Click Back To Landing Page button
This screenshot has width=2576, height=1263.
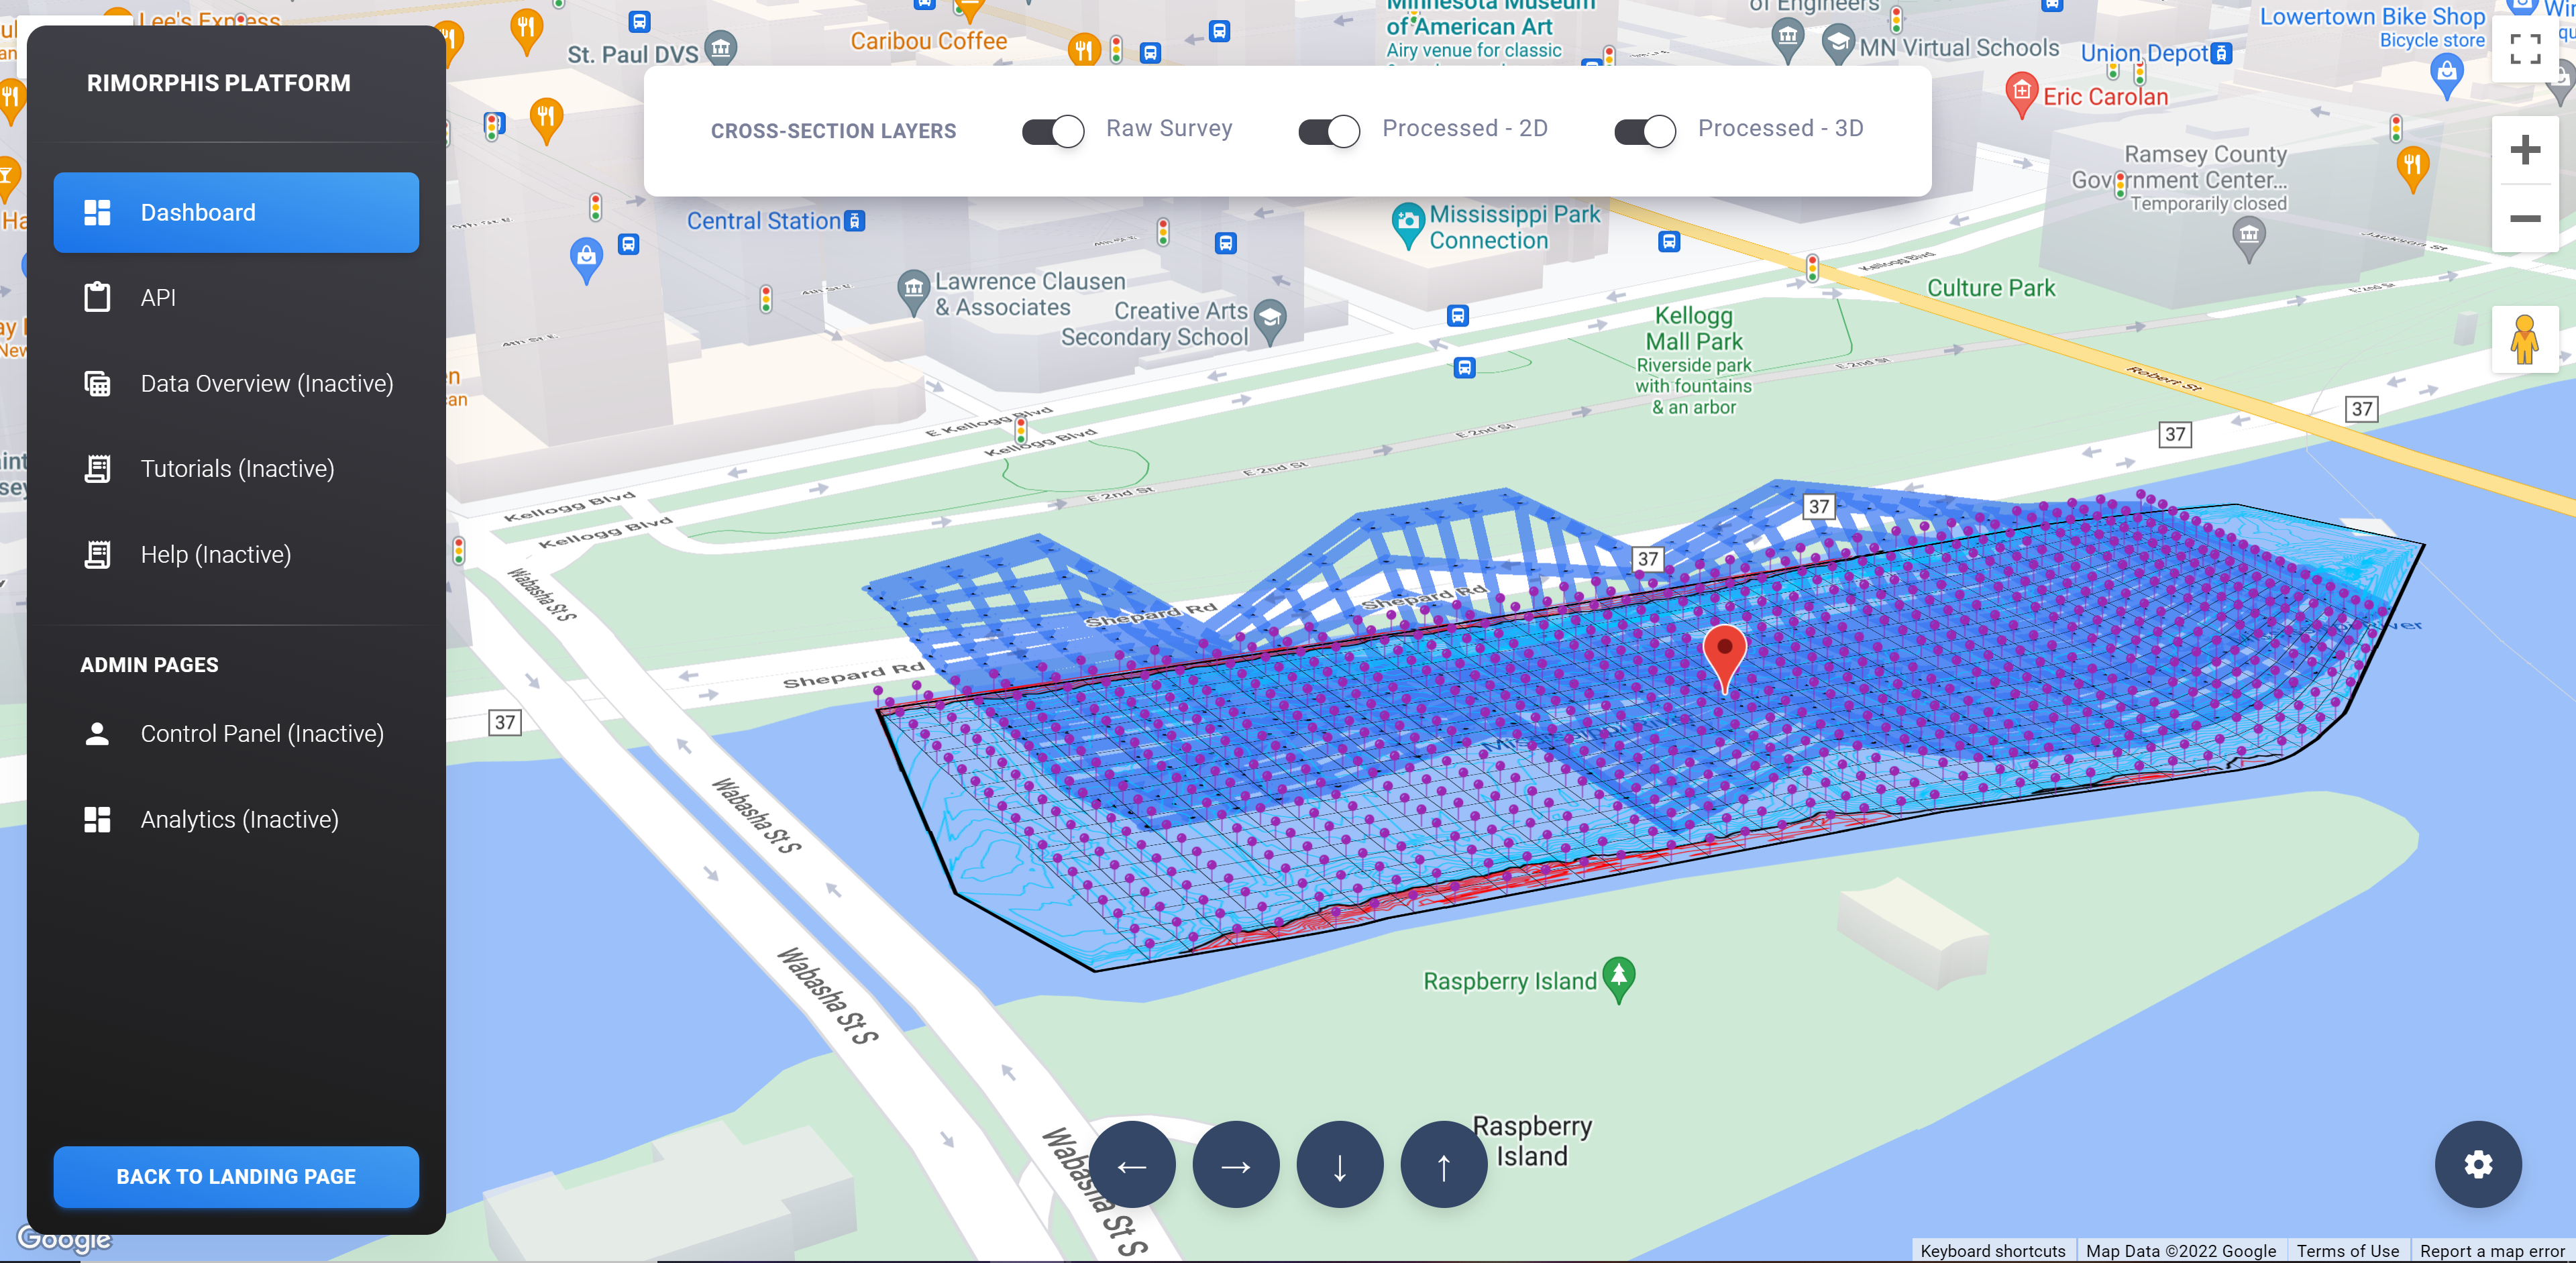[x=236, y=1176]
